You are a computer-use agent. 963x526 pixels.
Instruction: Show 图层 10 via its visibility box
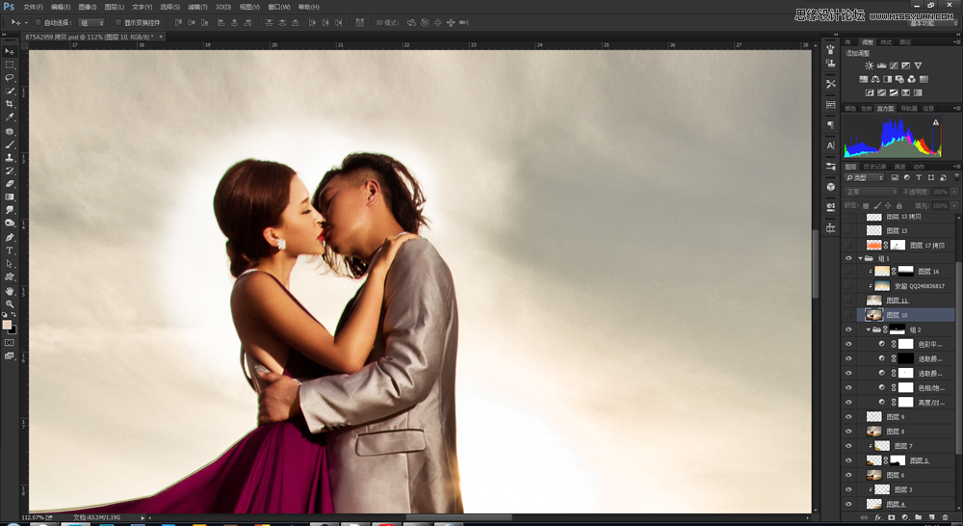(848, 315)
